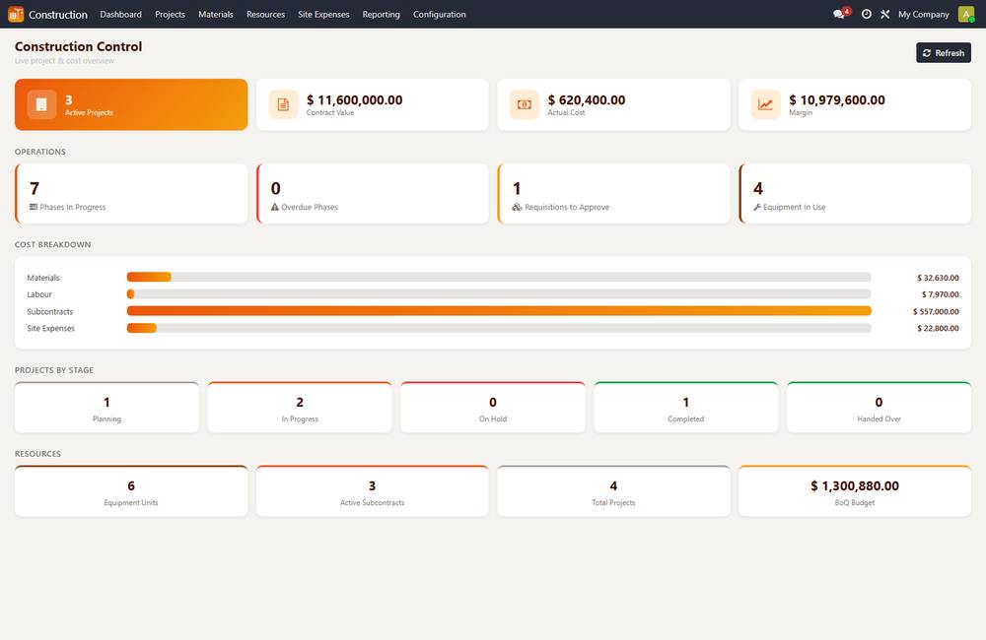
Task: Open the Planning stage card
Action: pyautogui.click(x=106, y=407)
